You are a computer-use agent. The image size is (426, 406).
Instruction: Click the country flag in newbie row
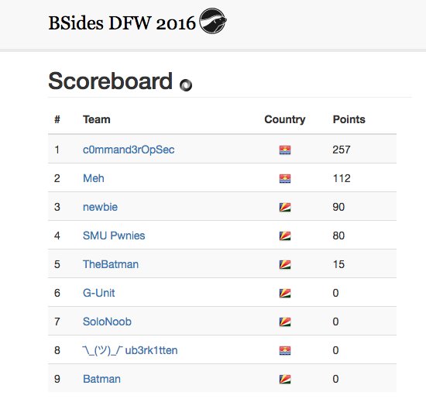[x=285, y=208]
